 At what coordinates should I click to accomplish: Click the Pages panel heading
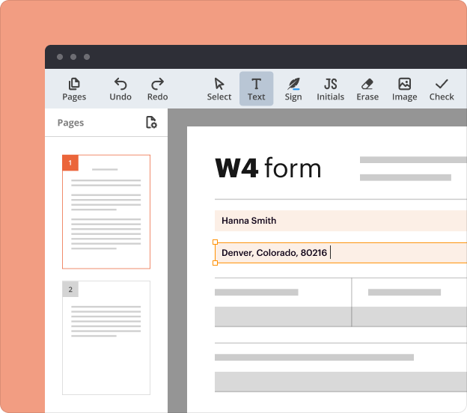(70, 123)
